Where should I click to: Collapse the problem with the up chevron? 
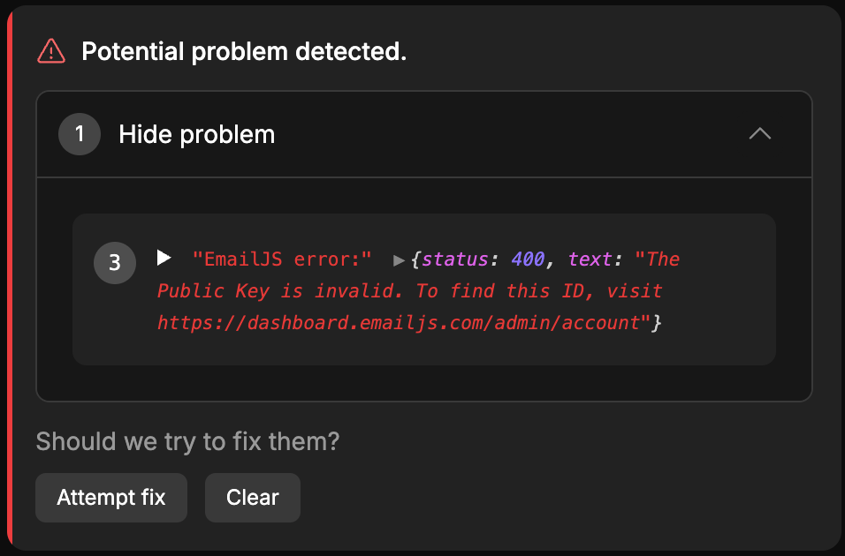point(760,134)
